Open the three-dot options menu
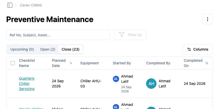This screenshot has height=109, width=219. tap(208, 19)
